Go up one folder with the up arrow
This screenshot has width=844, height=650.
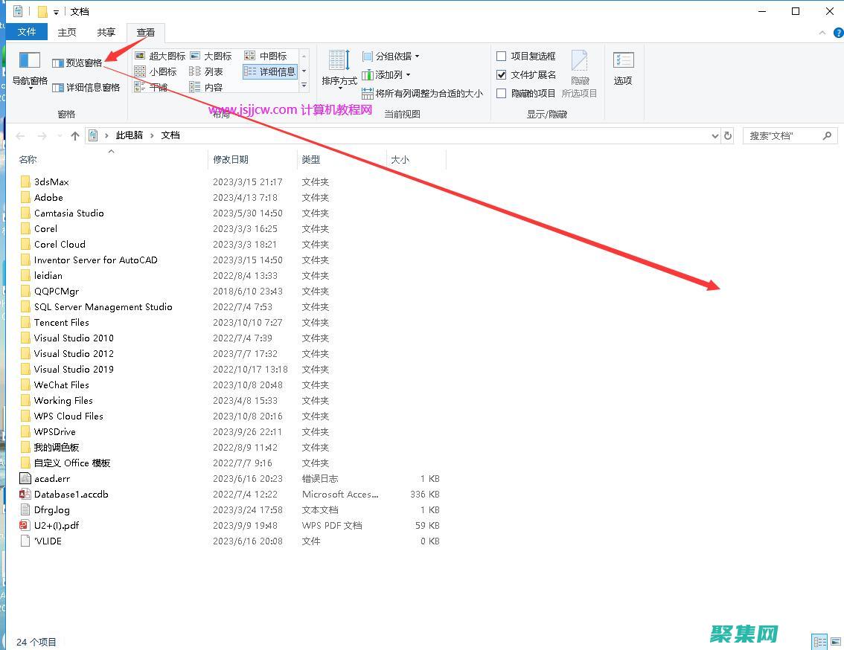pyautogui.click(x=74, y=135)
